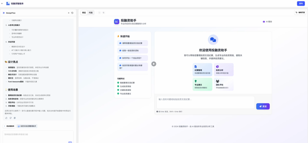Image resolution: width=308 pixels, height=143 pixels.
Task: Click the fullscreen preview icon
Action: 100,13
